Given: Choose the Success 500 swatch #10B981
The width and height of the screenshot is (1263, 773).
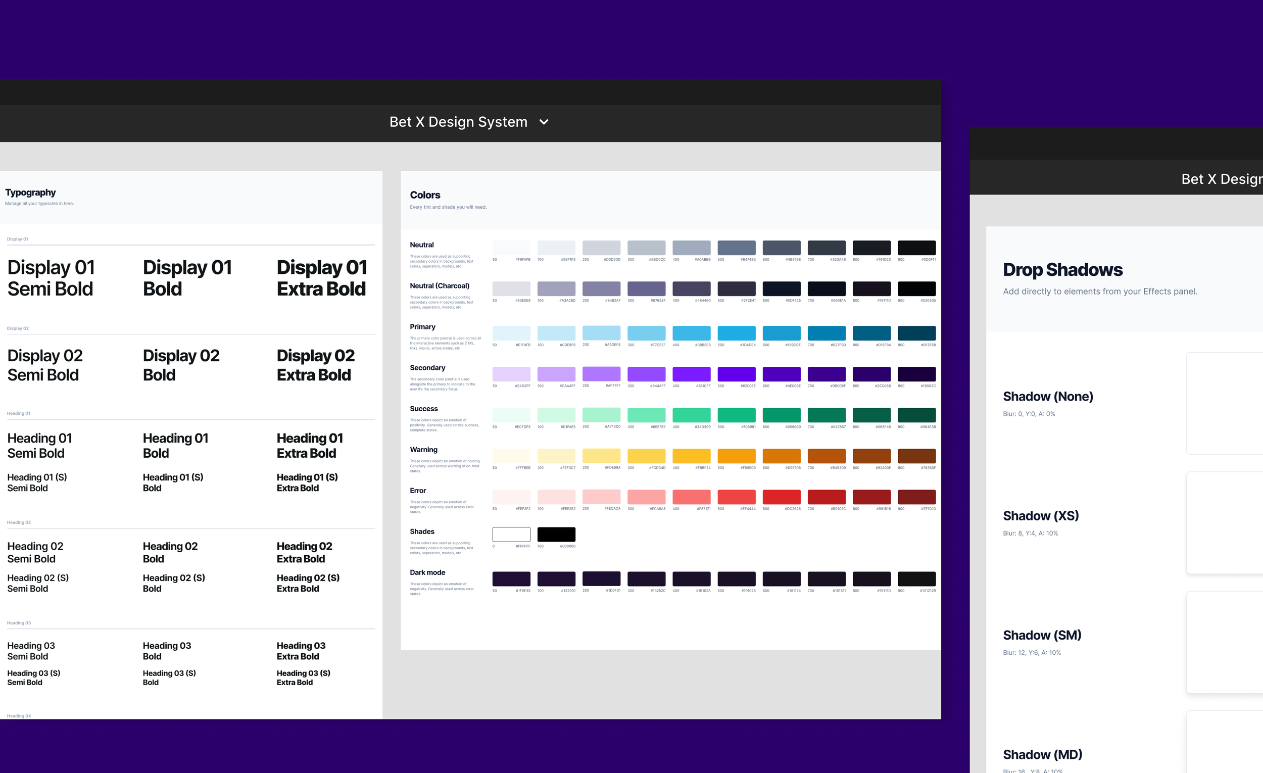Looking at the screenshot, I should coord(736,415).
